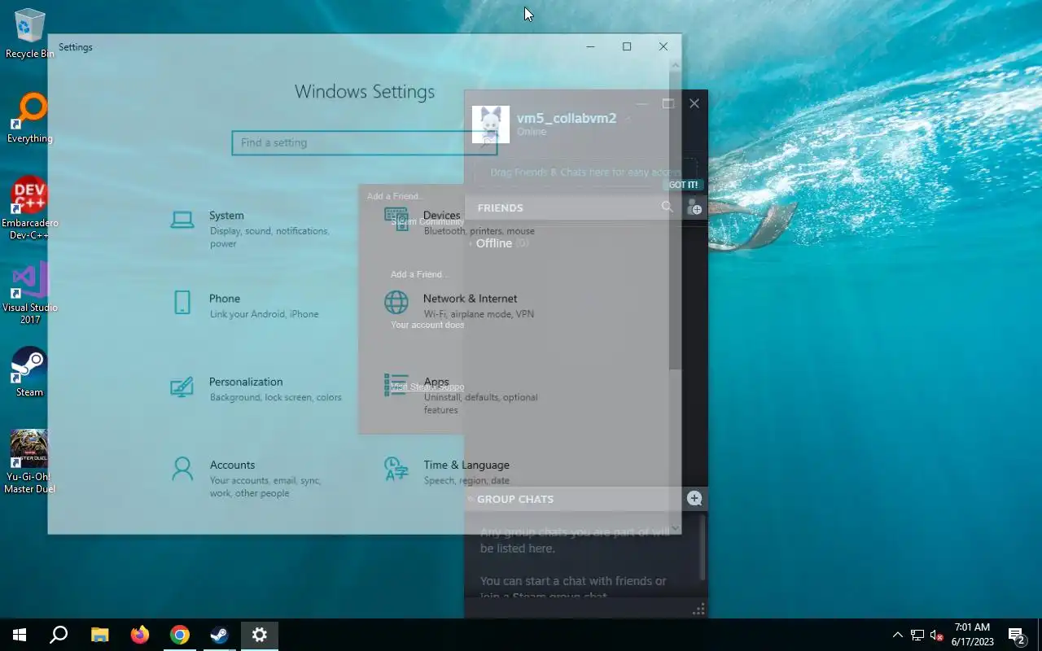Launch Google Chrome from the taskbar
Image resolution: width=1042 pixels, height=651 pixels.
[x=180, y=635]
